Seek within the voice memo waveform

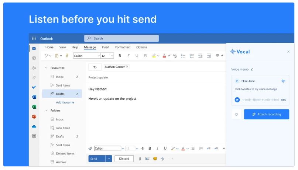pos(260,100)
